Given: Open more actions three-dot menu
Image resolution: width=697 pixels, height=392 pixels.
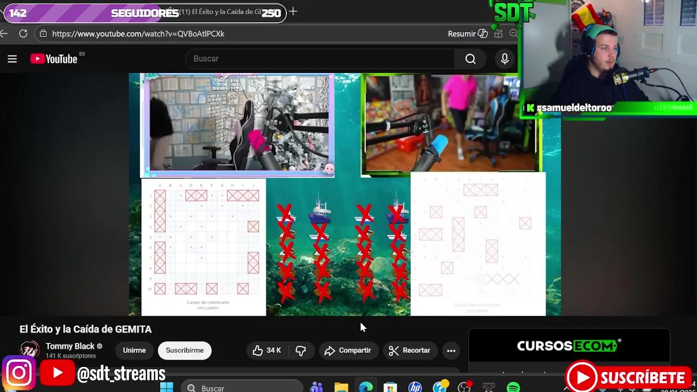Looking at the screenshot, I should (451, 351).
